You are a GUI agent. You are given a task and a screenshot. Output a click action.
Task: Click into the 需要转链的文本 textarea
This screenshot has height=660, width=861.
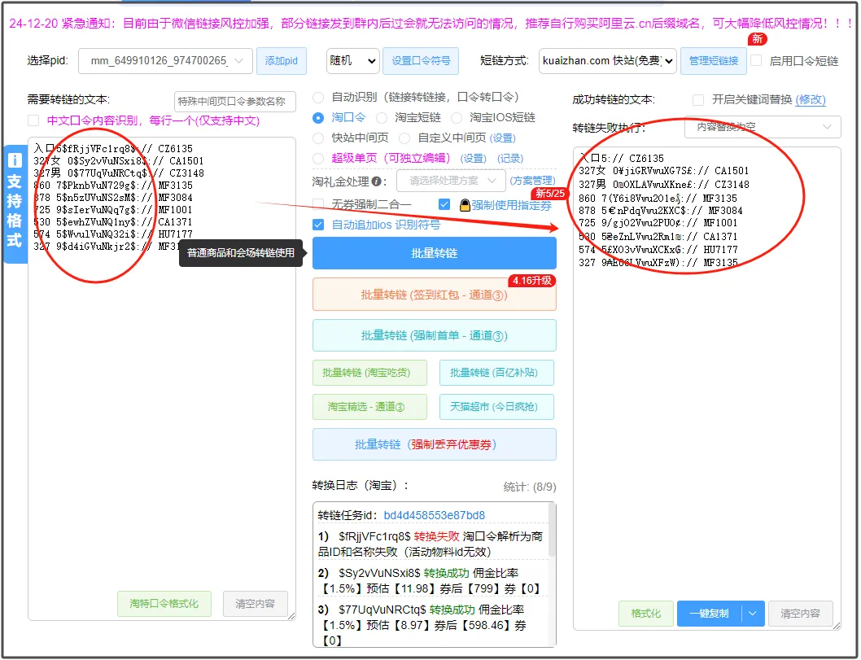point(162,379)
